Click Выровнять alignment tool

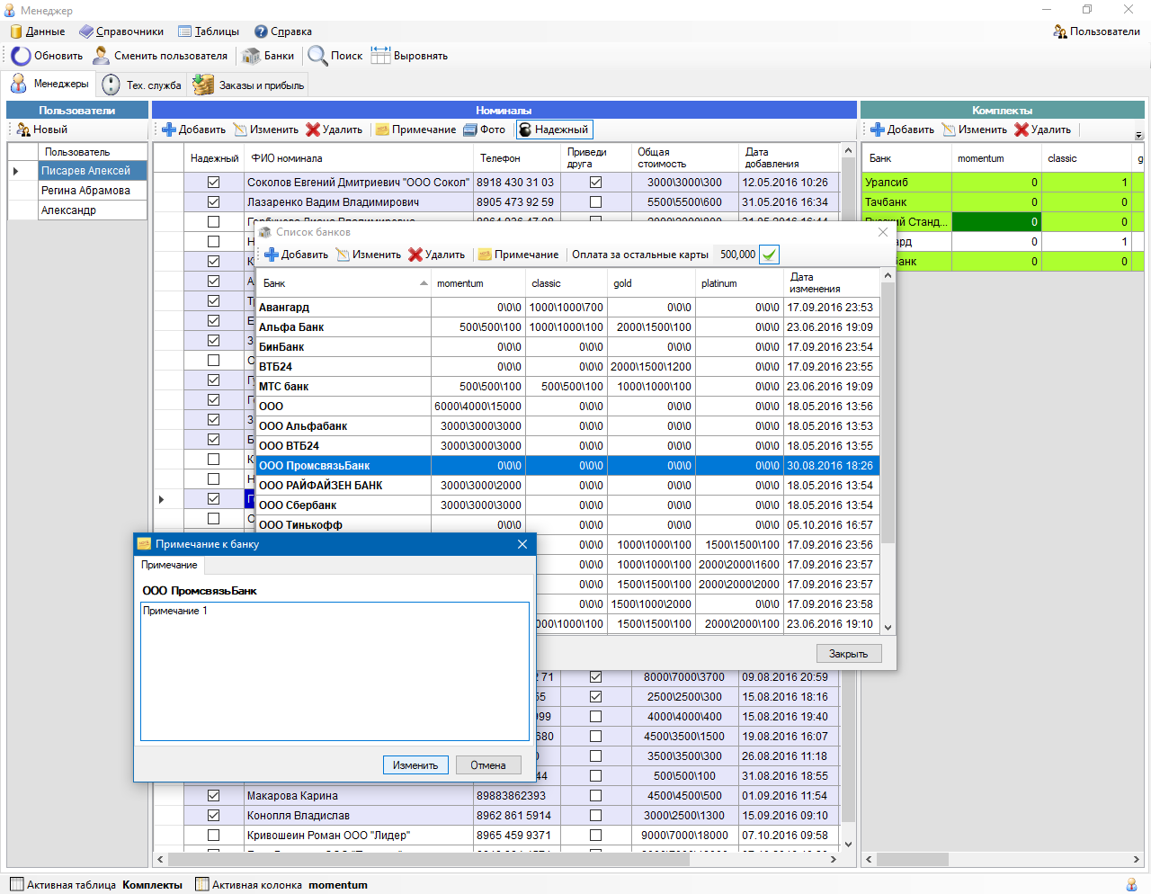point(409,56)
